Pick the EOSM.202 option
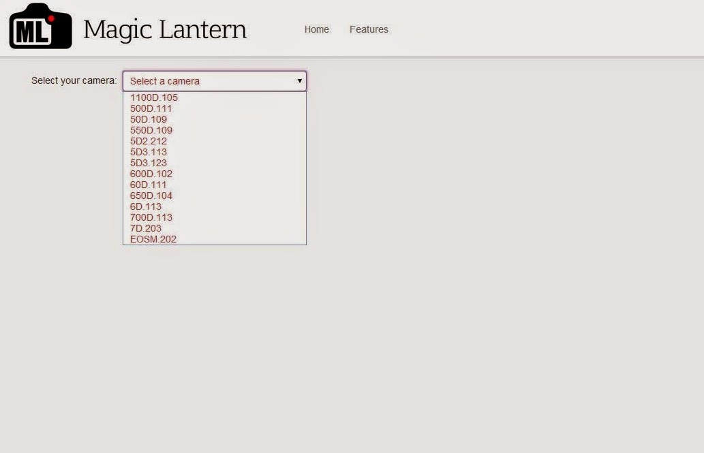Image resolution: width=704 pixels, height=453 pixels. click(x=215, y=239)
